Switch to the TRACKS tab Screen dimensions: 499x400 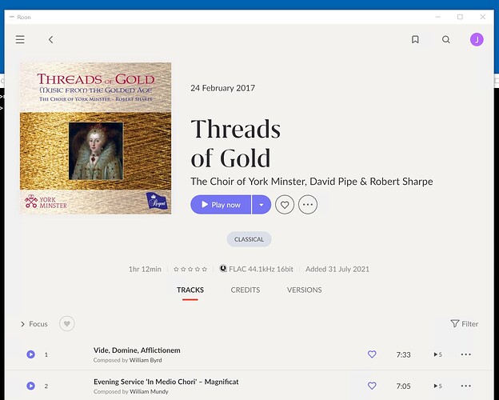(x=190, y=290)
